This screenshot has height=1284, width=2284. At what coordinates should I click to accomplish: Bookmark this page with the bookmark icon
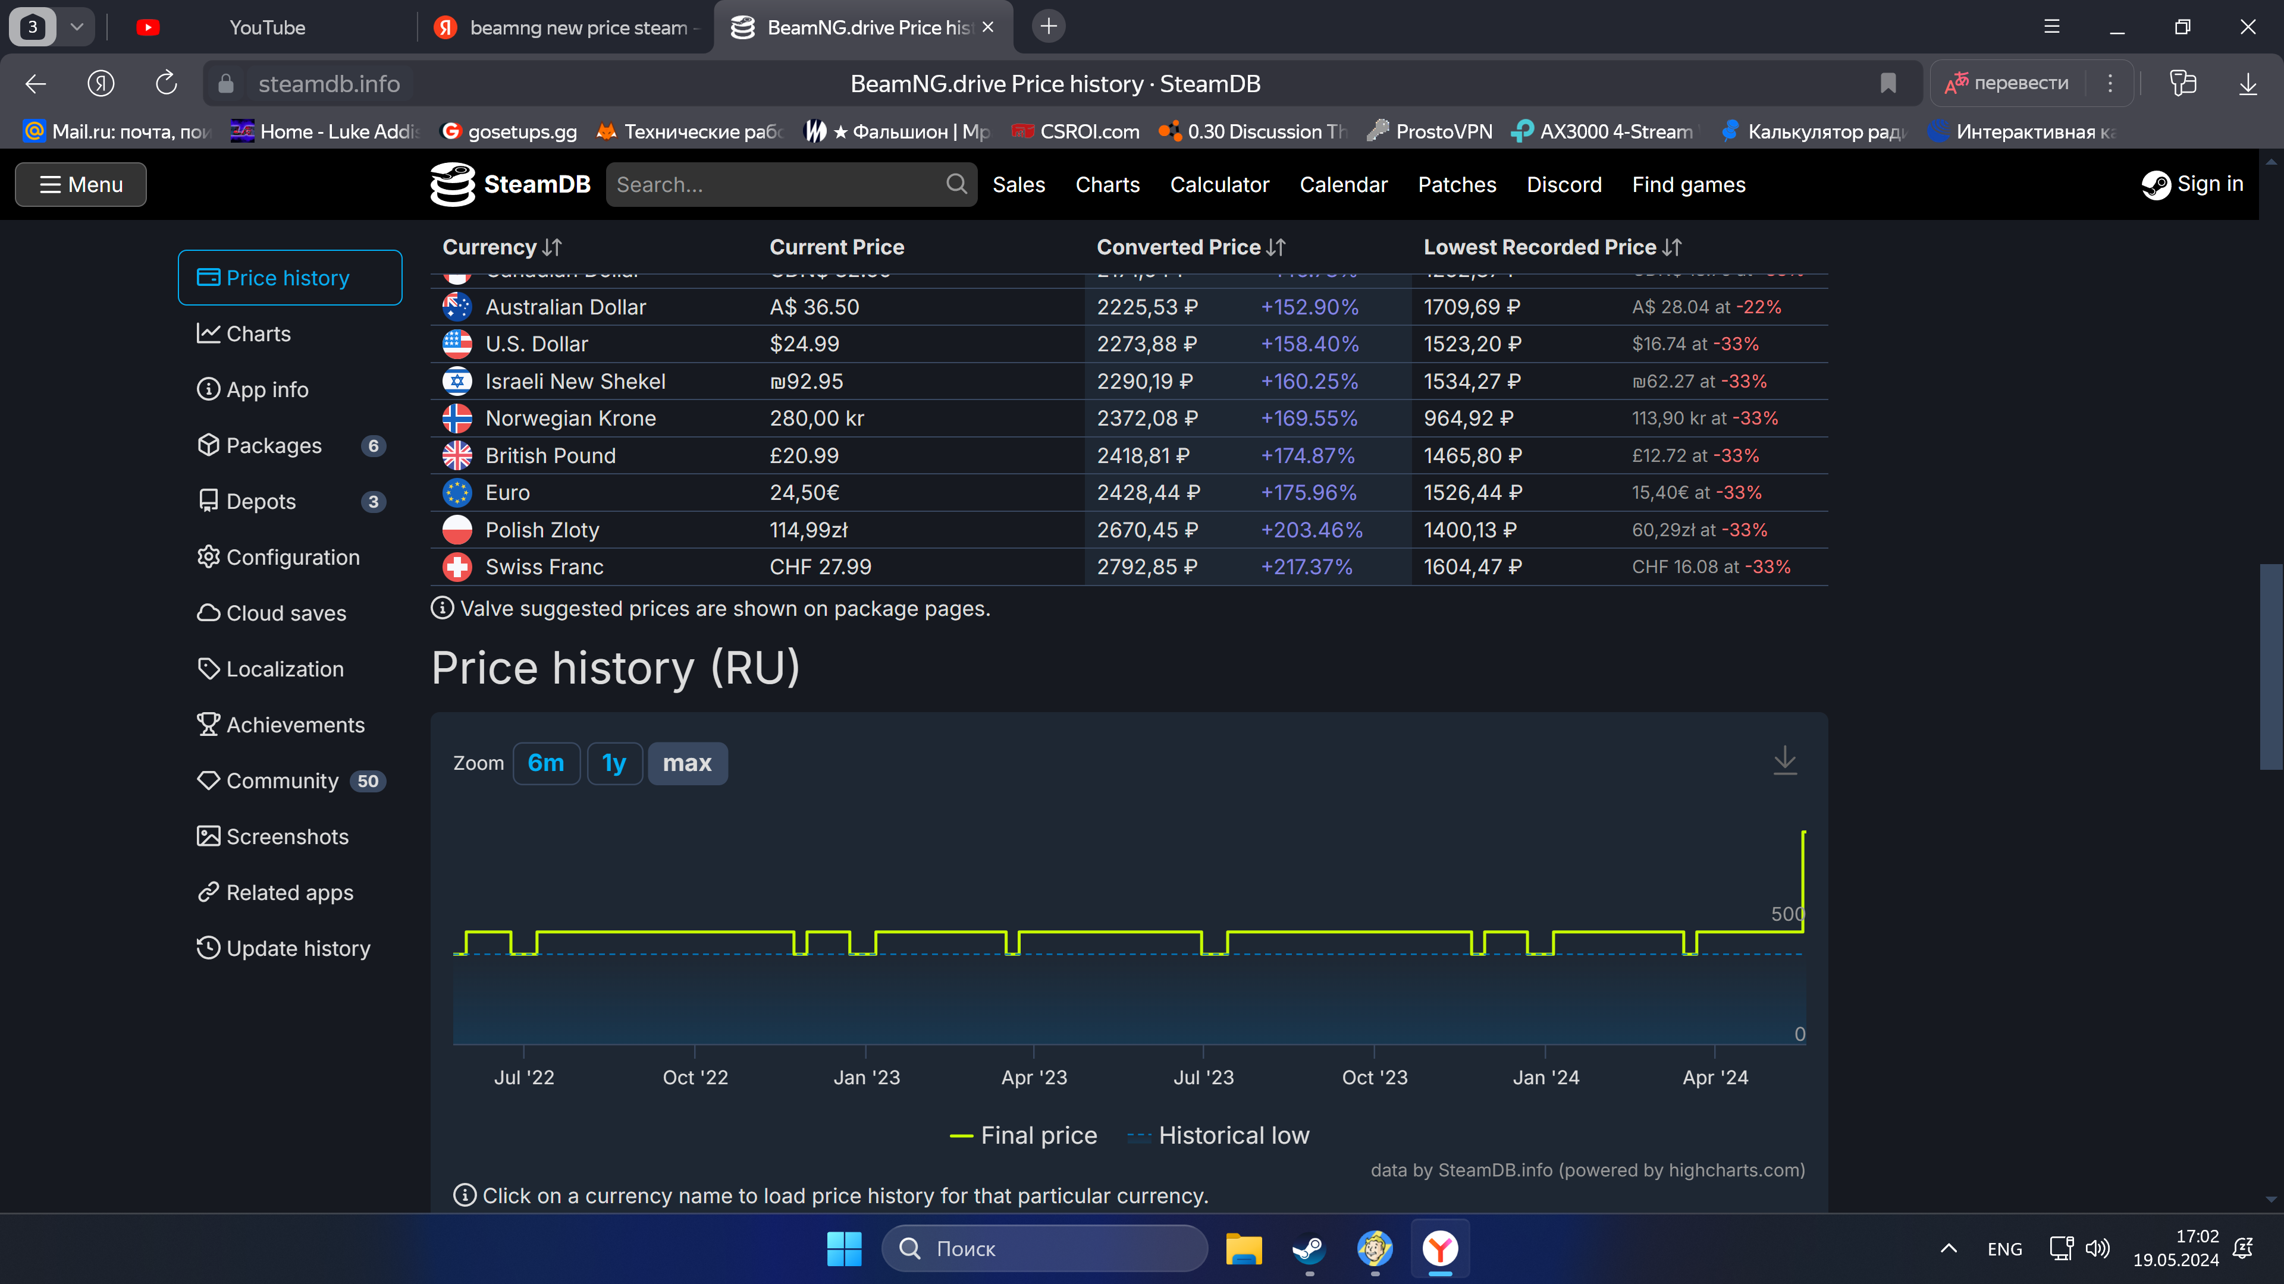click(x=1888, y=83)
